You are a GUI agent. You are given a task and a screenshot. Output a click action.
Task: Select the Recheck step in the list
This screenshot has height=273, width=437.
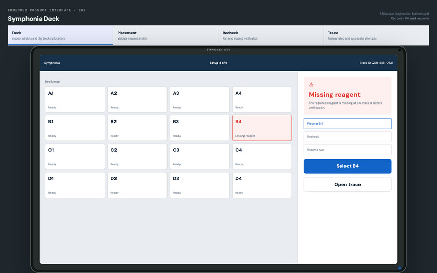coord(348,137)
